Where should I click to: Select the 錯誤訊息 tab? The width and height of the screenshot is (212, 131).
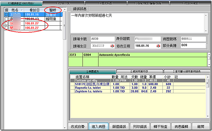80,9
